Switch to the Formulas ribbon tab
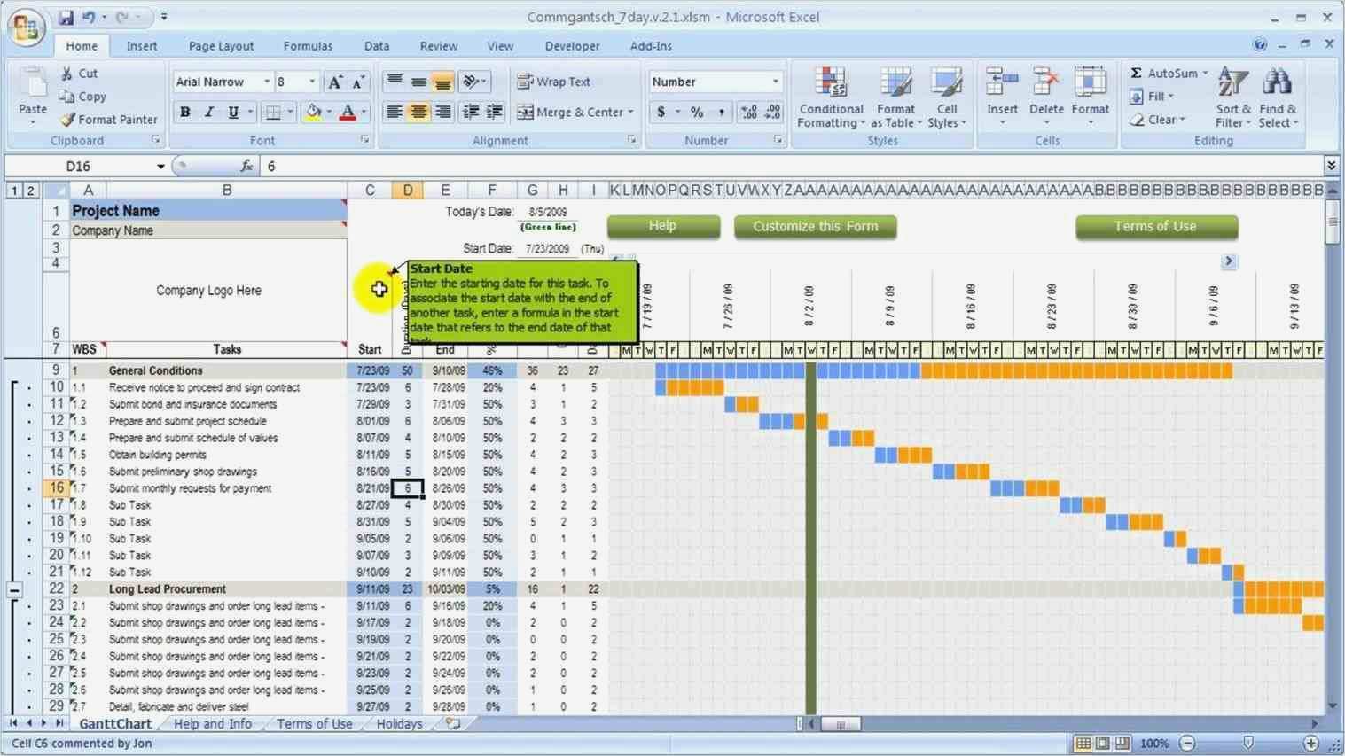Image resolution: width=1345 pixels, height=756 pixels. [308, 45]
